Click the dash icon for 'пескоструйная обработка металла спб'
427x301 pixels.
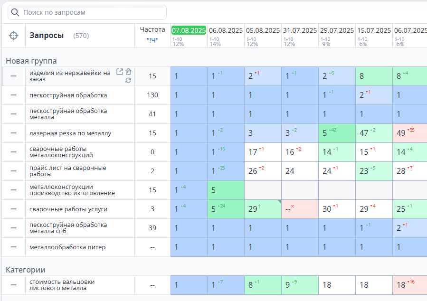(x=14, y=228)
